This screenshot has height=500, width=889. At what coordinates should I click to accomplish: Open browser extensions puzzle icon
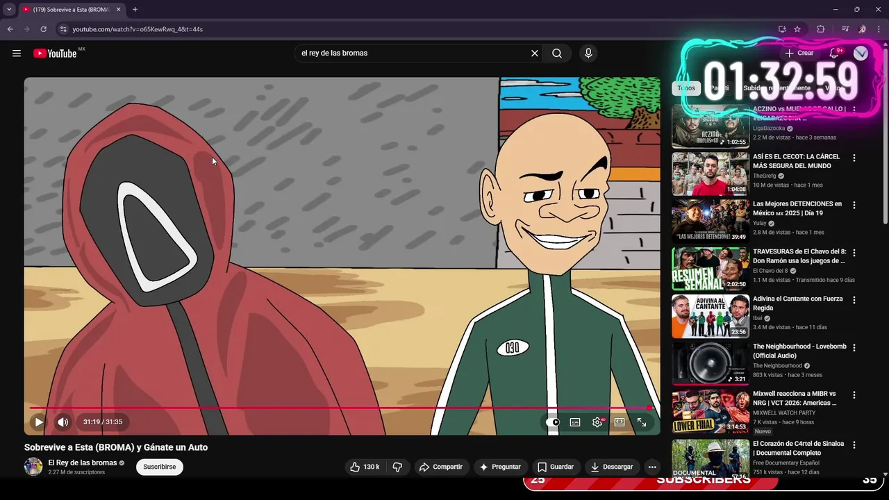[x=820, y=29]
